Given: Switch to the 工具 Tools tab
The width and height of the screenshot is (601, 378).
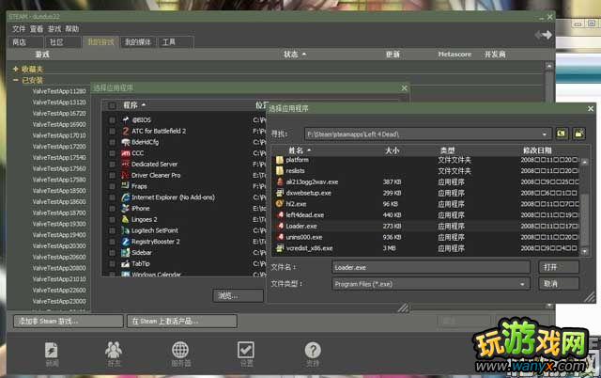Looking at the screenshot, I should [176, 42].
